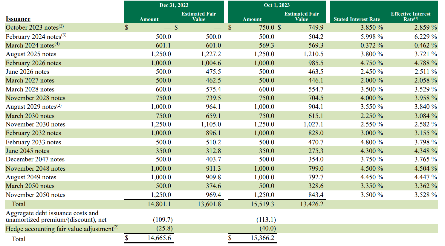The width and height of the screenshot is (445, 246).
Task: Click the underlined 'Issuance' column header
Action: 18,19
